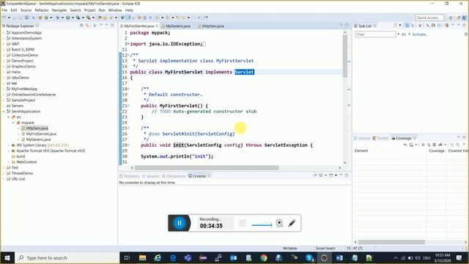Viewport: 469px width, 264px height.
Task: Open File Explorer from the taskbar
Action: pyautogui.click(x=143, y=257)
